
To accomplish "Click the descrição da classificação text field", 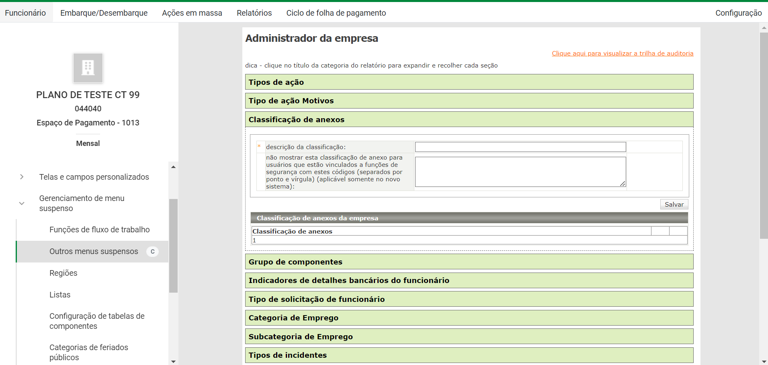I will tap(520, 147).
